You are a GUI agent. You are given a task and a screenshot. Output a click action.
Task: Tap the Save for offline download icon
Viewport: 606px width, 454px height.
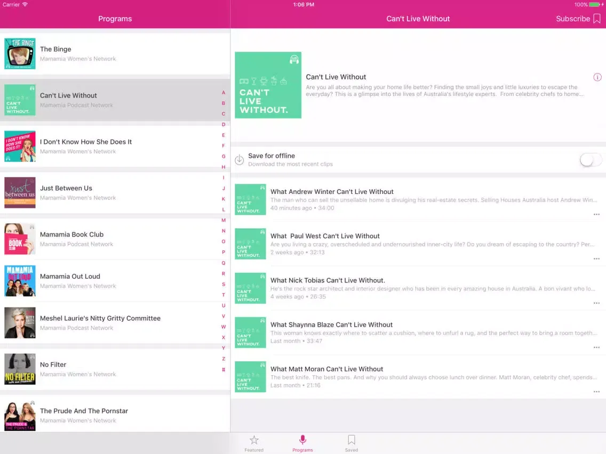pyautogui.click(x=239, y=159)
